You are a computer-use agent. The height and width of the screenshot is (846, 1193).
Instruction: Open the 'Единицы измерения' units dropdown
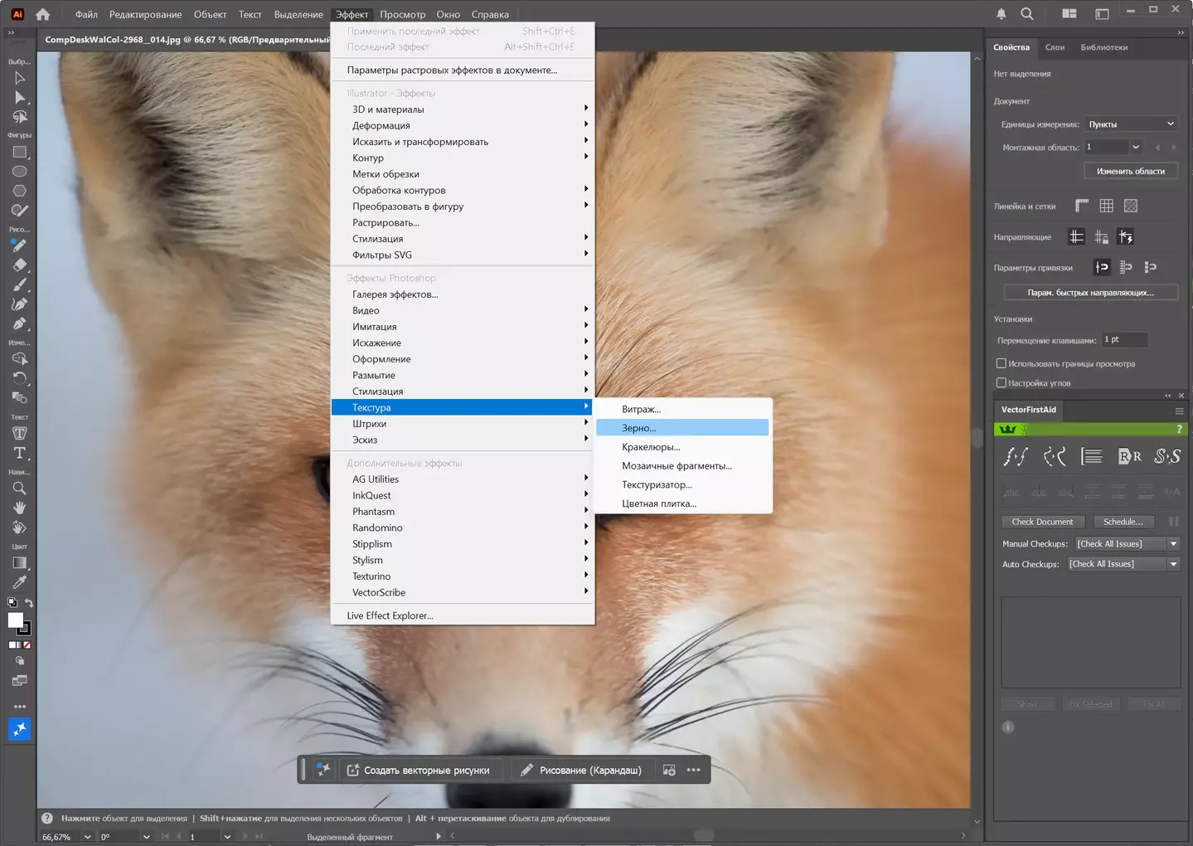pos(1131,124)
